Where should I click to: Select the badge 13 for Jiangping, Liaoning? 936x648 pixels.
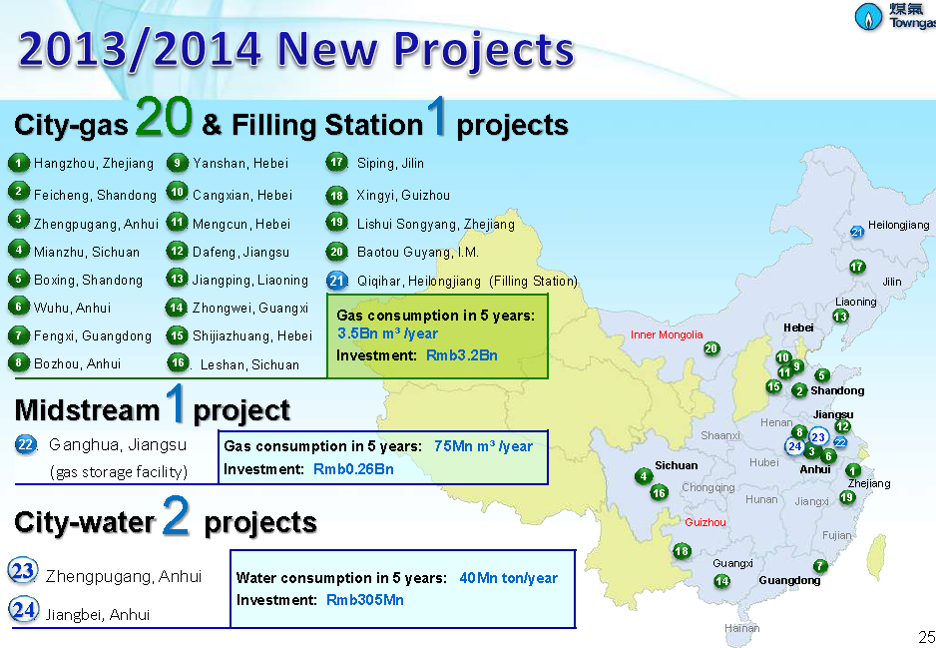(180, 281)
